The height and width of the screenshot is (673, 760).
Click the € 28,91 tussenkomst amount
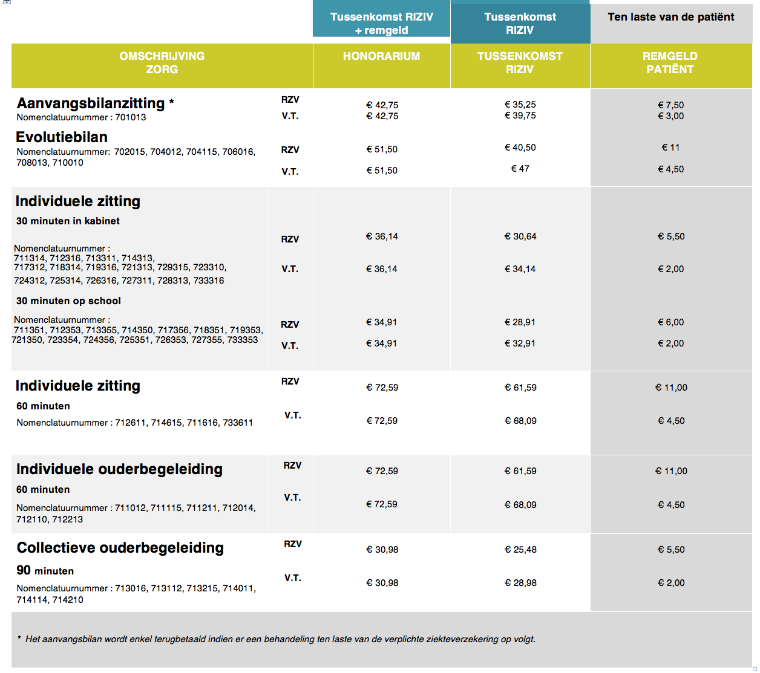pyautogui.click(x=520, y=322)
